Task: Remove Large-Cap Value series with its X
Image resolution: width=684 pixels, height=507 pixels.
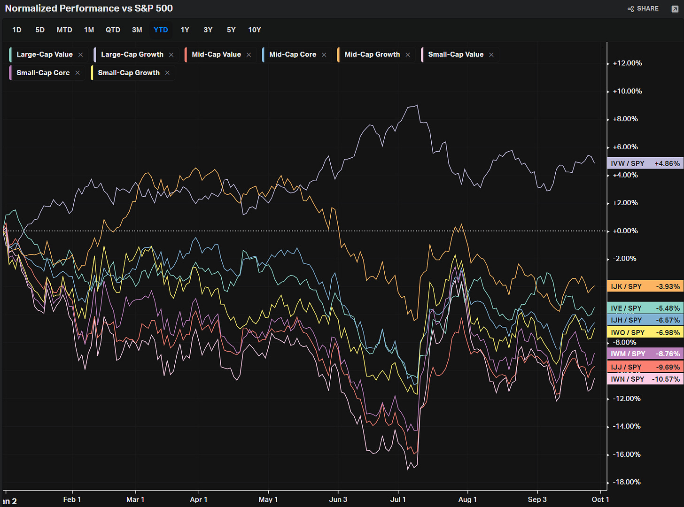Action: (x=80, y=55)
